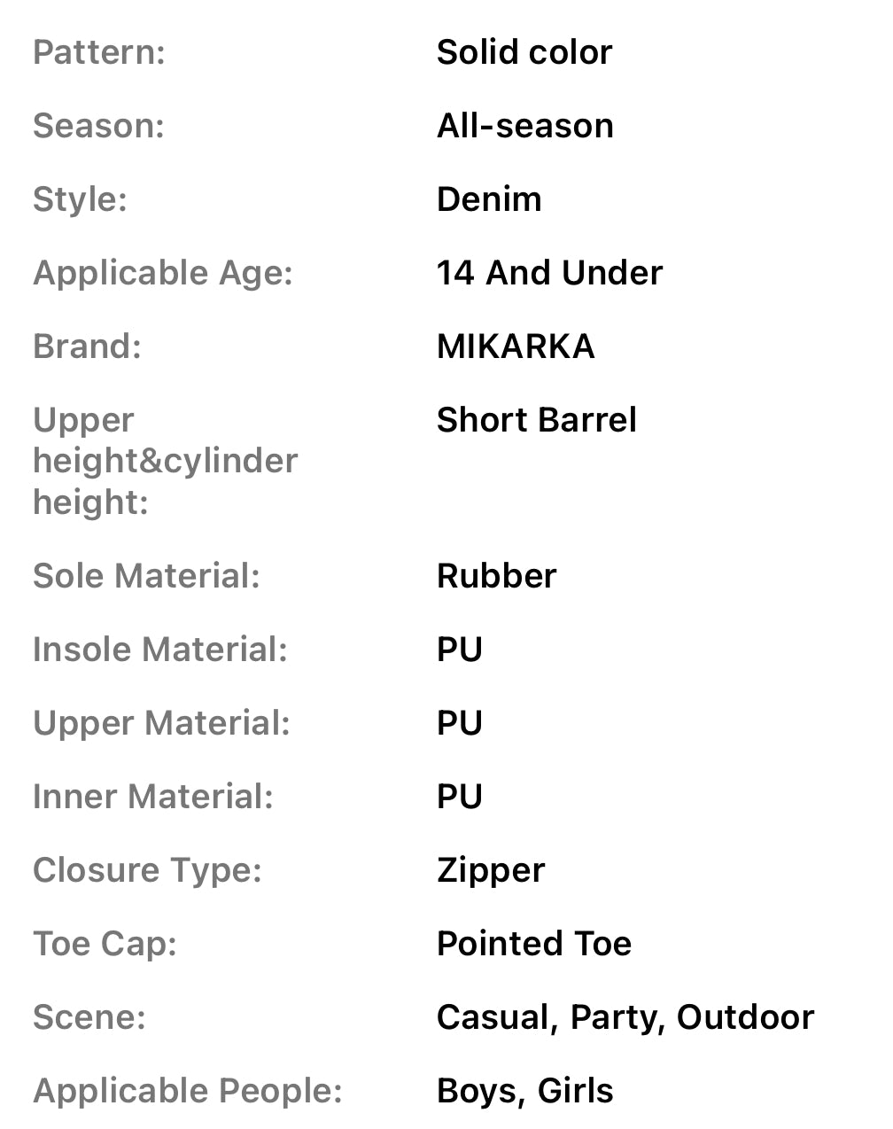The image size is (893, 1129).
Task: Click the Applicable People: label
Action: point(188,1091)
